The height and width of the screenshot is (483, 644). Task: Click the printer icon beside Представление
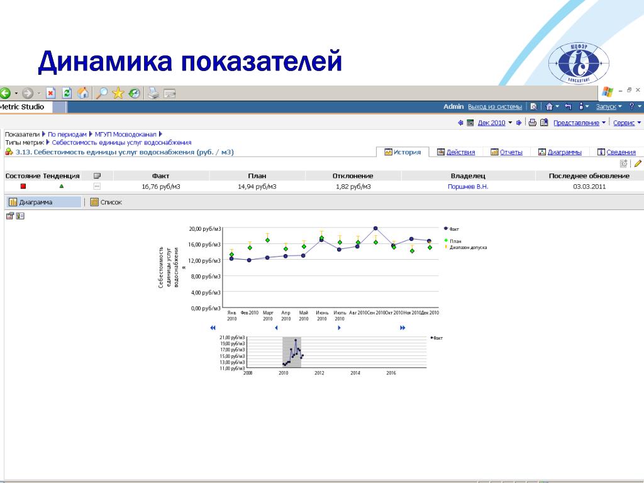pyautogui.click(x=532, y=123)
